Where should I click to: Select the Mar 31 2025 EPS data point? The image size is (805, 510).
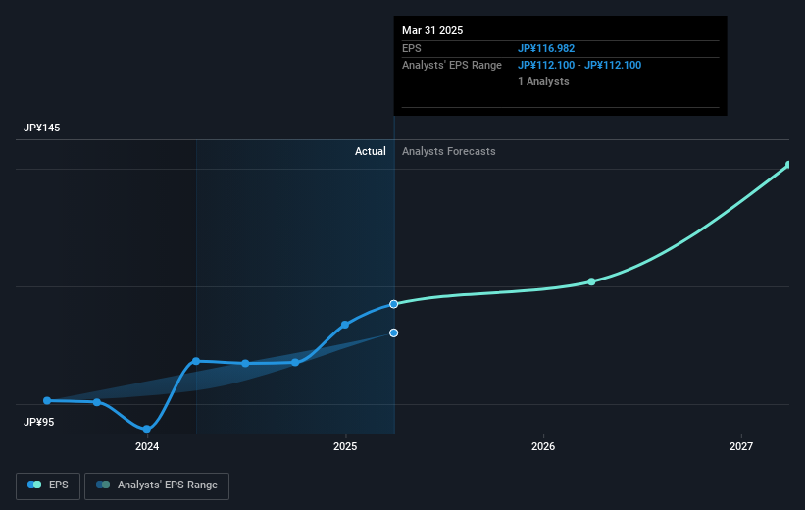394,304
